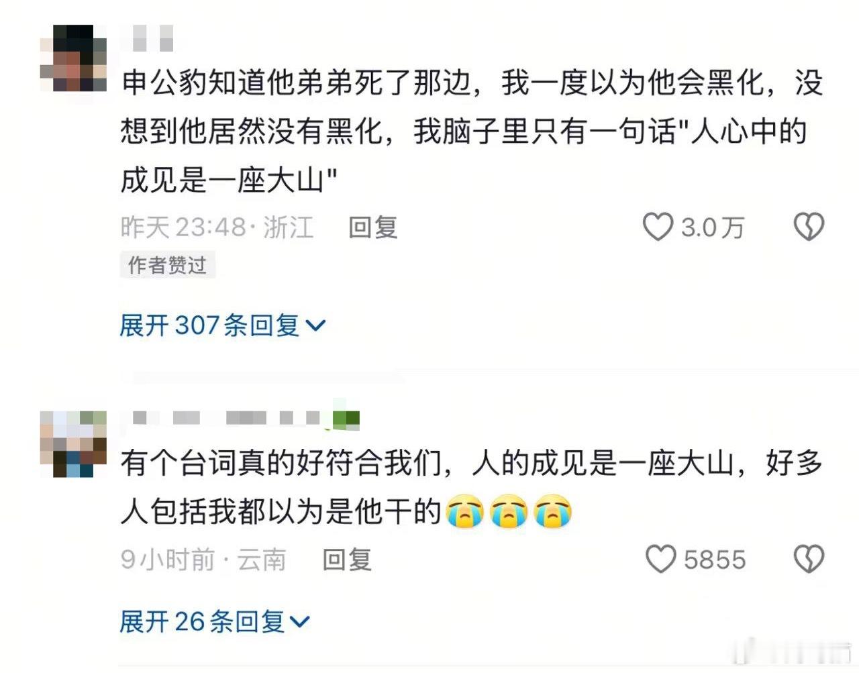This screenshot has width=859, height=673.
Task: Expand the 307 replies thread
Action: click(222, 325)
